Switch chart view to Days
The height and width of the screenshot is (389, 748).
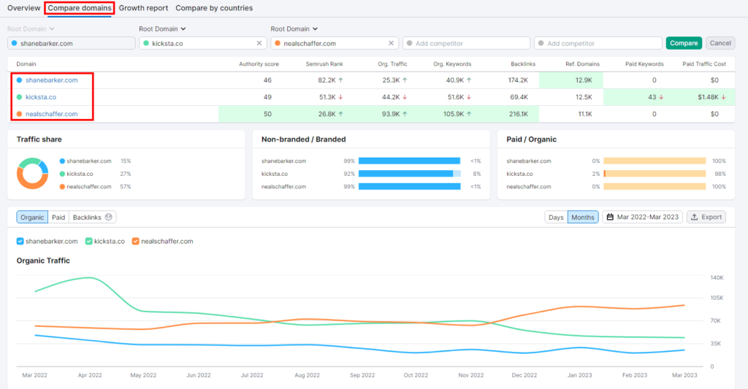pyautogui.click(x=556, y=217)
